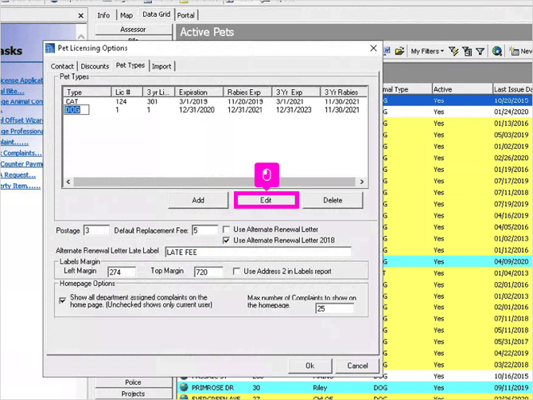Open the Import tab
The height and width of the screenshot is (400, 533).
coord(161,66)
